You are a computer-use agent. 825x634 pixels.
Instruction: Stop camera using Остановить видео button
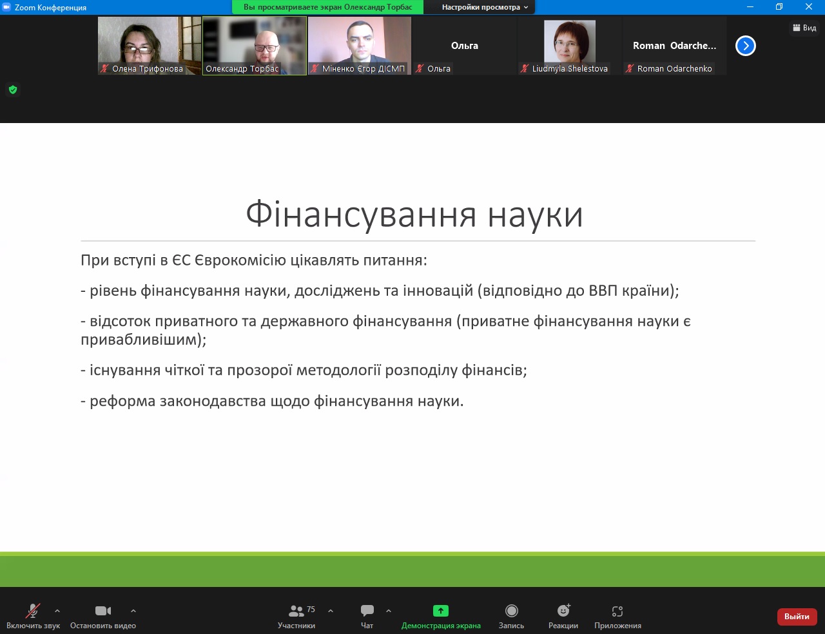pyautogui.click(x=103, y=615)
